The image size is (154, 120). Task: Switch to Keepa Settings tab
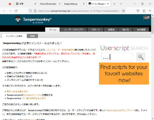click(x=71, y=4)
